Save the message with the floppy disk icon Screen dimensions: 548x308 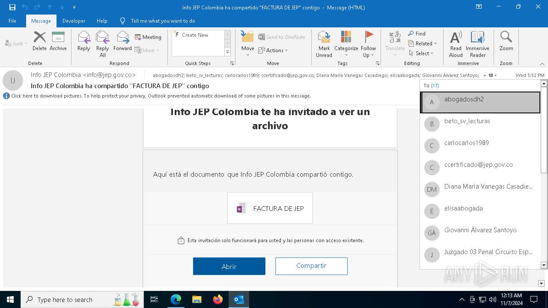(x=12, y=7)
